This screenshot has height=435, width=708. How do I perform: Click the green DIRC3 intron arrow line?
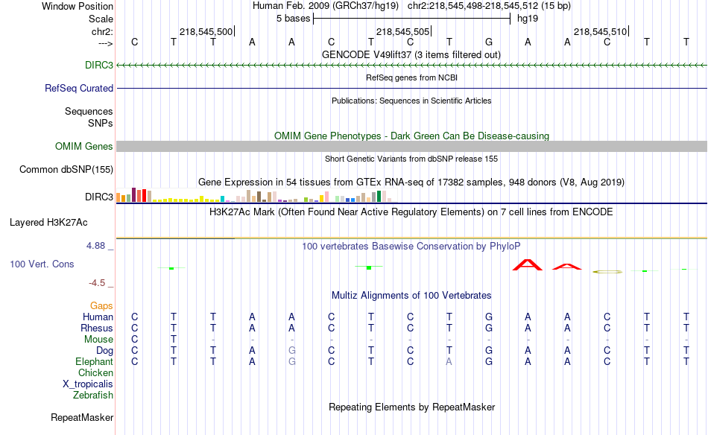tap(411, 66)
